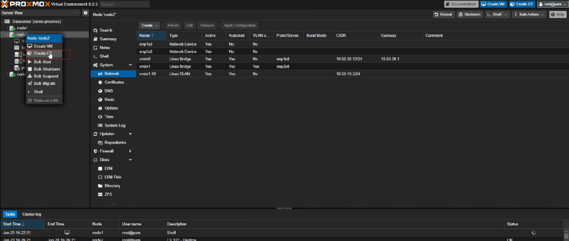
Task: Open the ZFS page
Action: pos(108,194)
